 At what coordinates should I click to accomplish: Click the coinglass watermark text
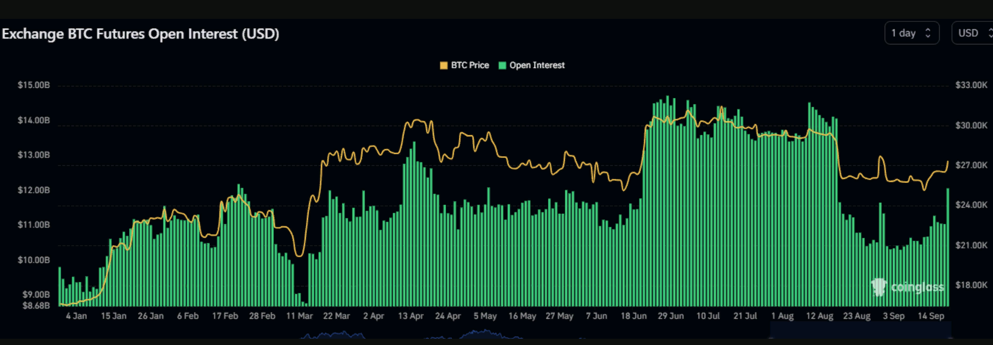click(917, 287)
